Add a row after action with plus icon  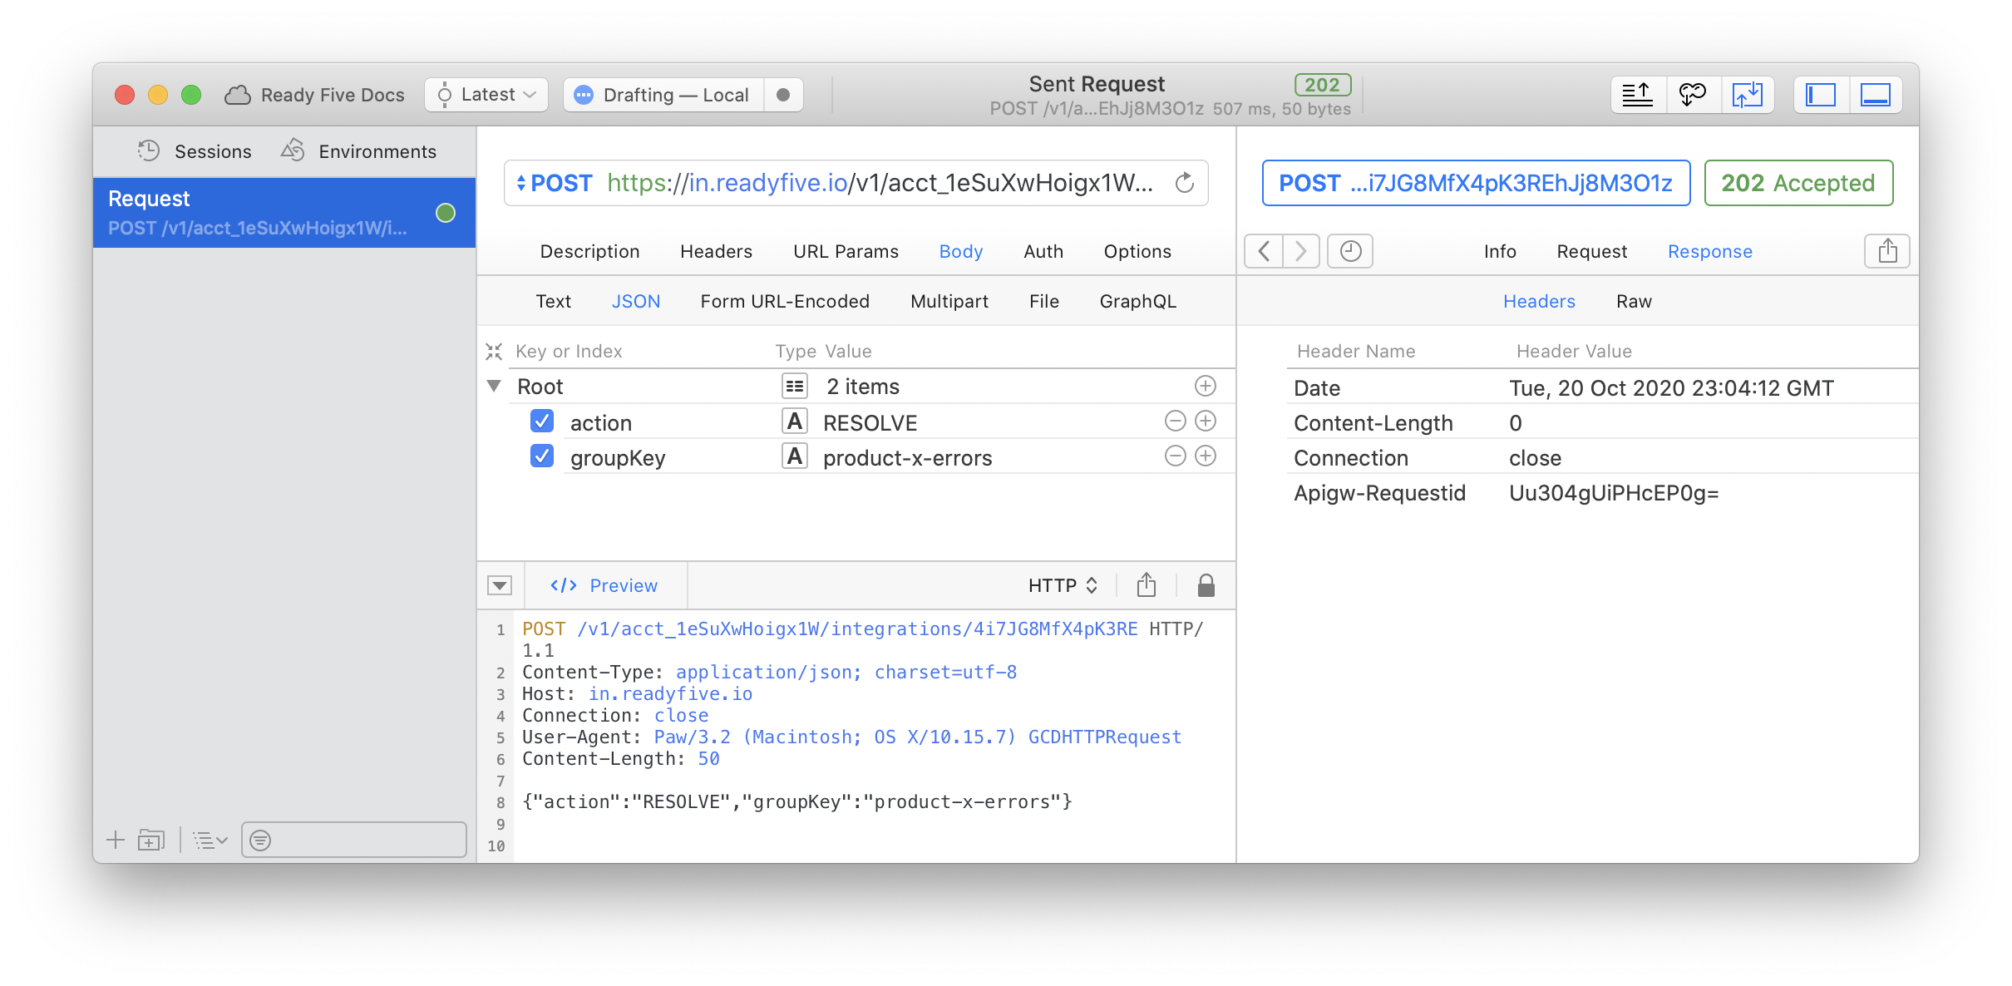(x=1206, y=422)
